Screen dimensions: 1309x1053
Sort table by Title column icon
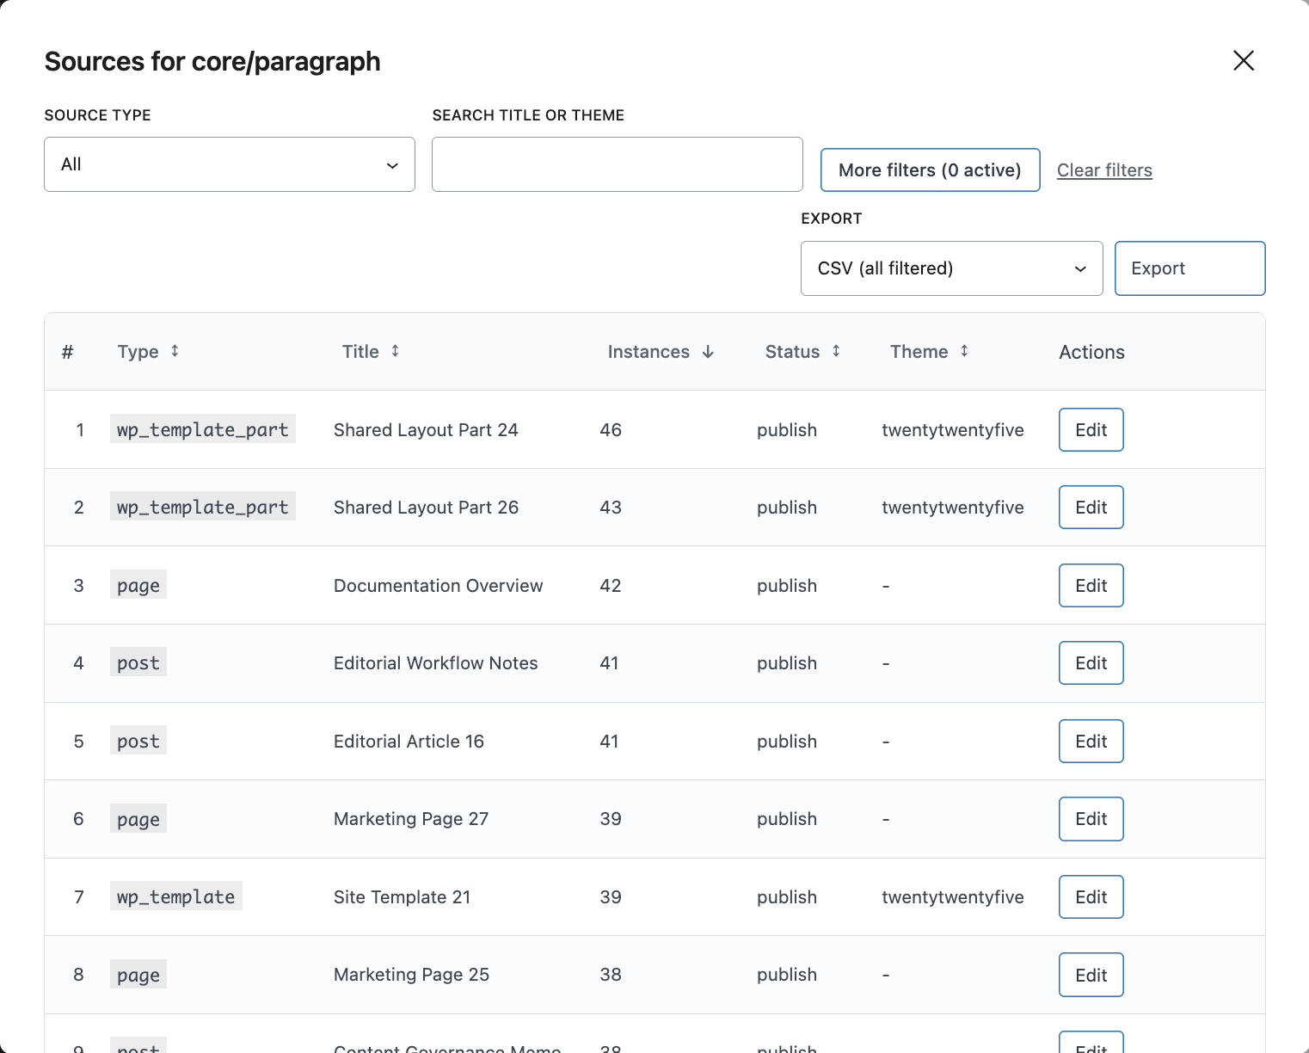point(395,351)
